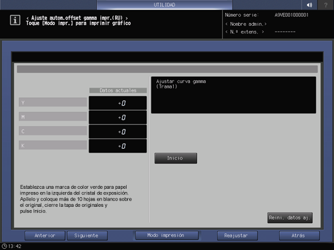Tap the speaker volume icon
The image size is (334, 250).
tap(309, 5)
